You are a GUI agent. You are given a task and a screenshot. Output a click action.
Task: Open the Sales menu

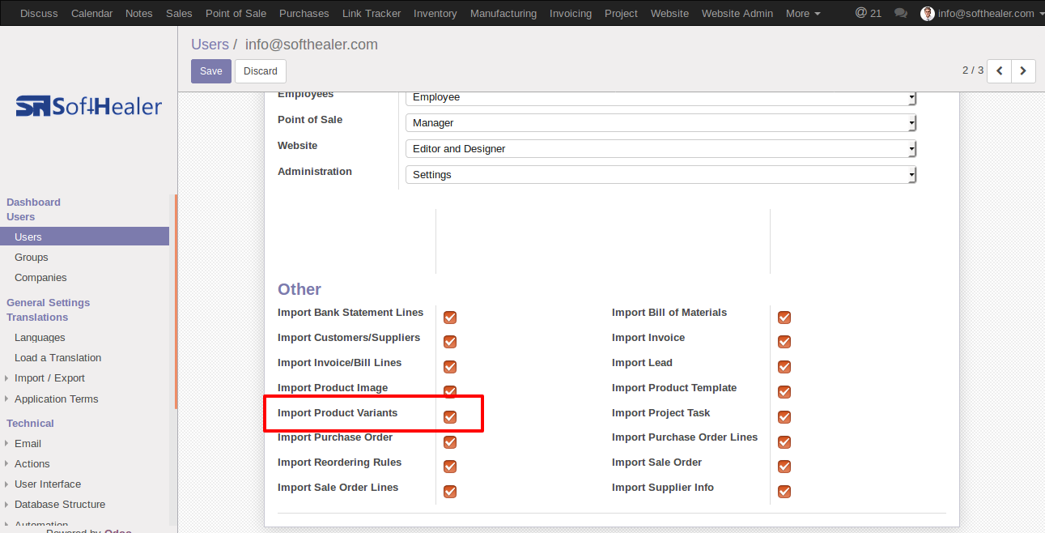(x=179, y=13)
